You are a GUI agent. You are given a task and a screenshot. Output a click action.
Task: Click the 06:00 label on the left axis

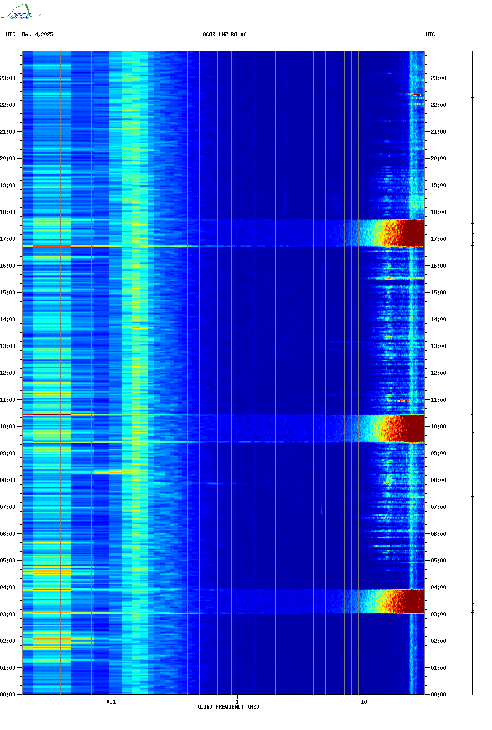pos(8,534)
